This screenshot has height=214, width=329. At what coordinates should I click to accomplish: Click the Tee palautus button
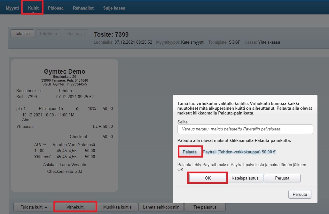click(205, 207)
